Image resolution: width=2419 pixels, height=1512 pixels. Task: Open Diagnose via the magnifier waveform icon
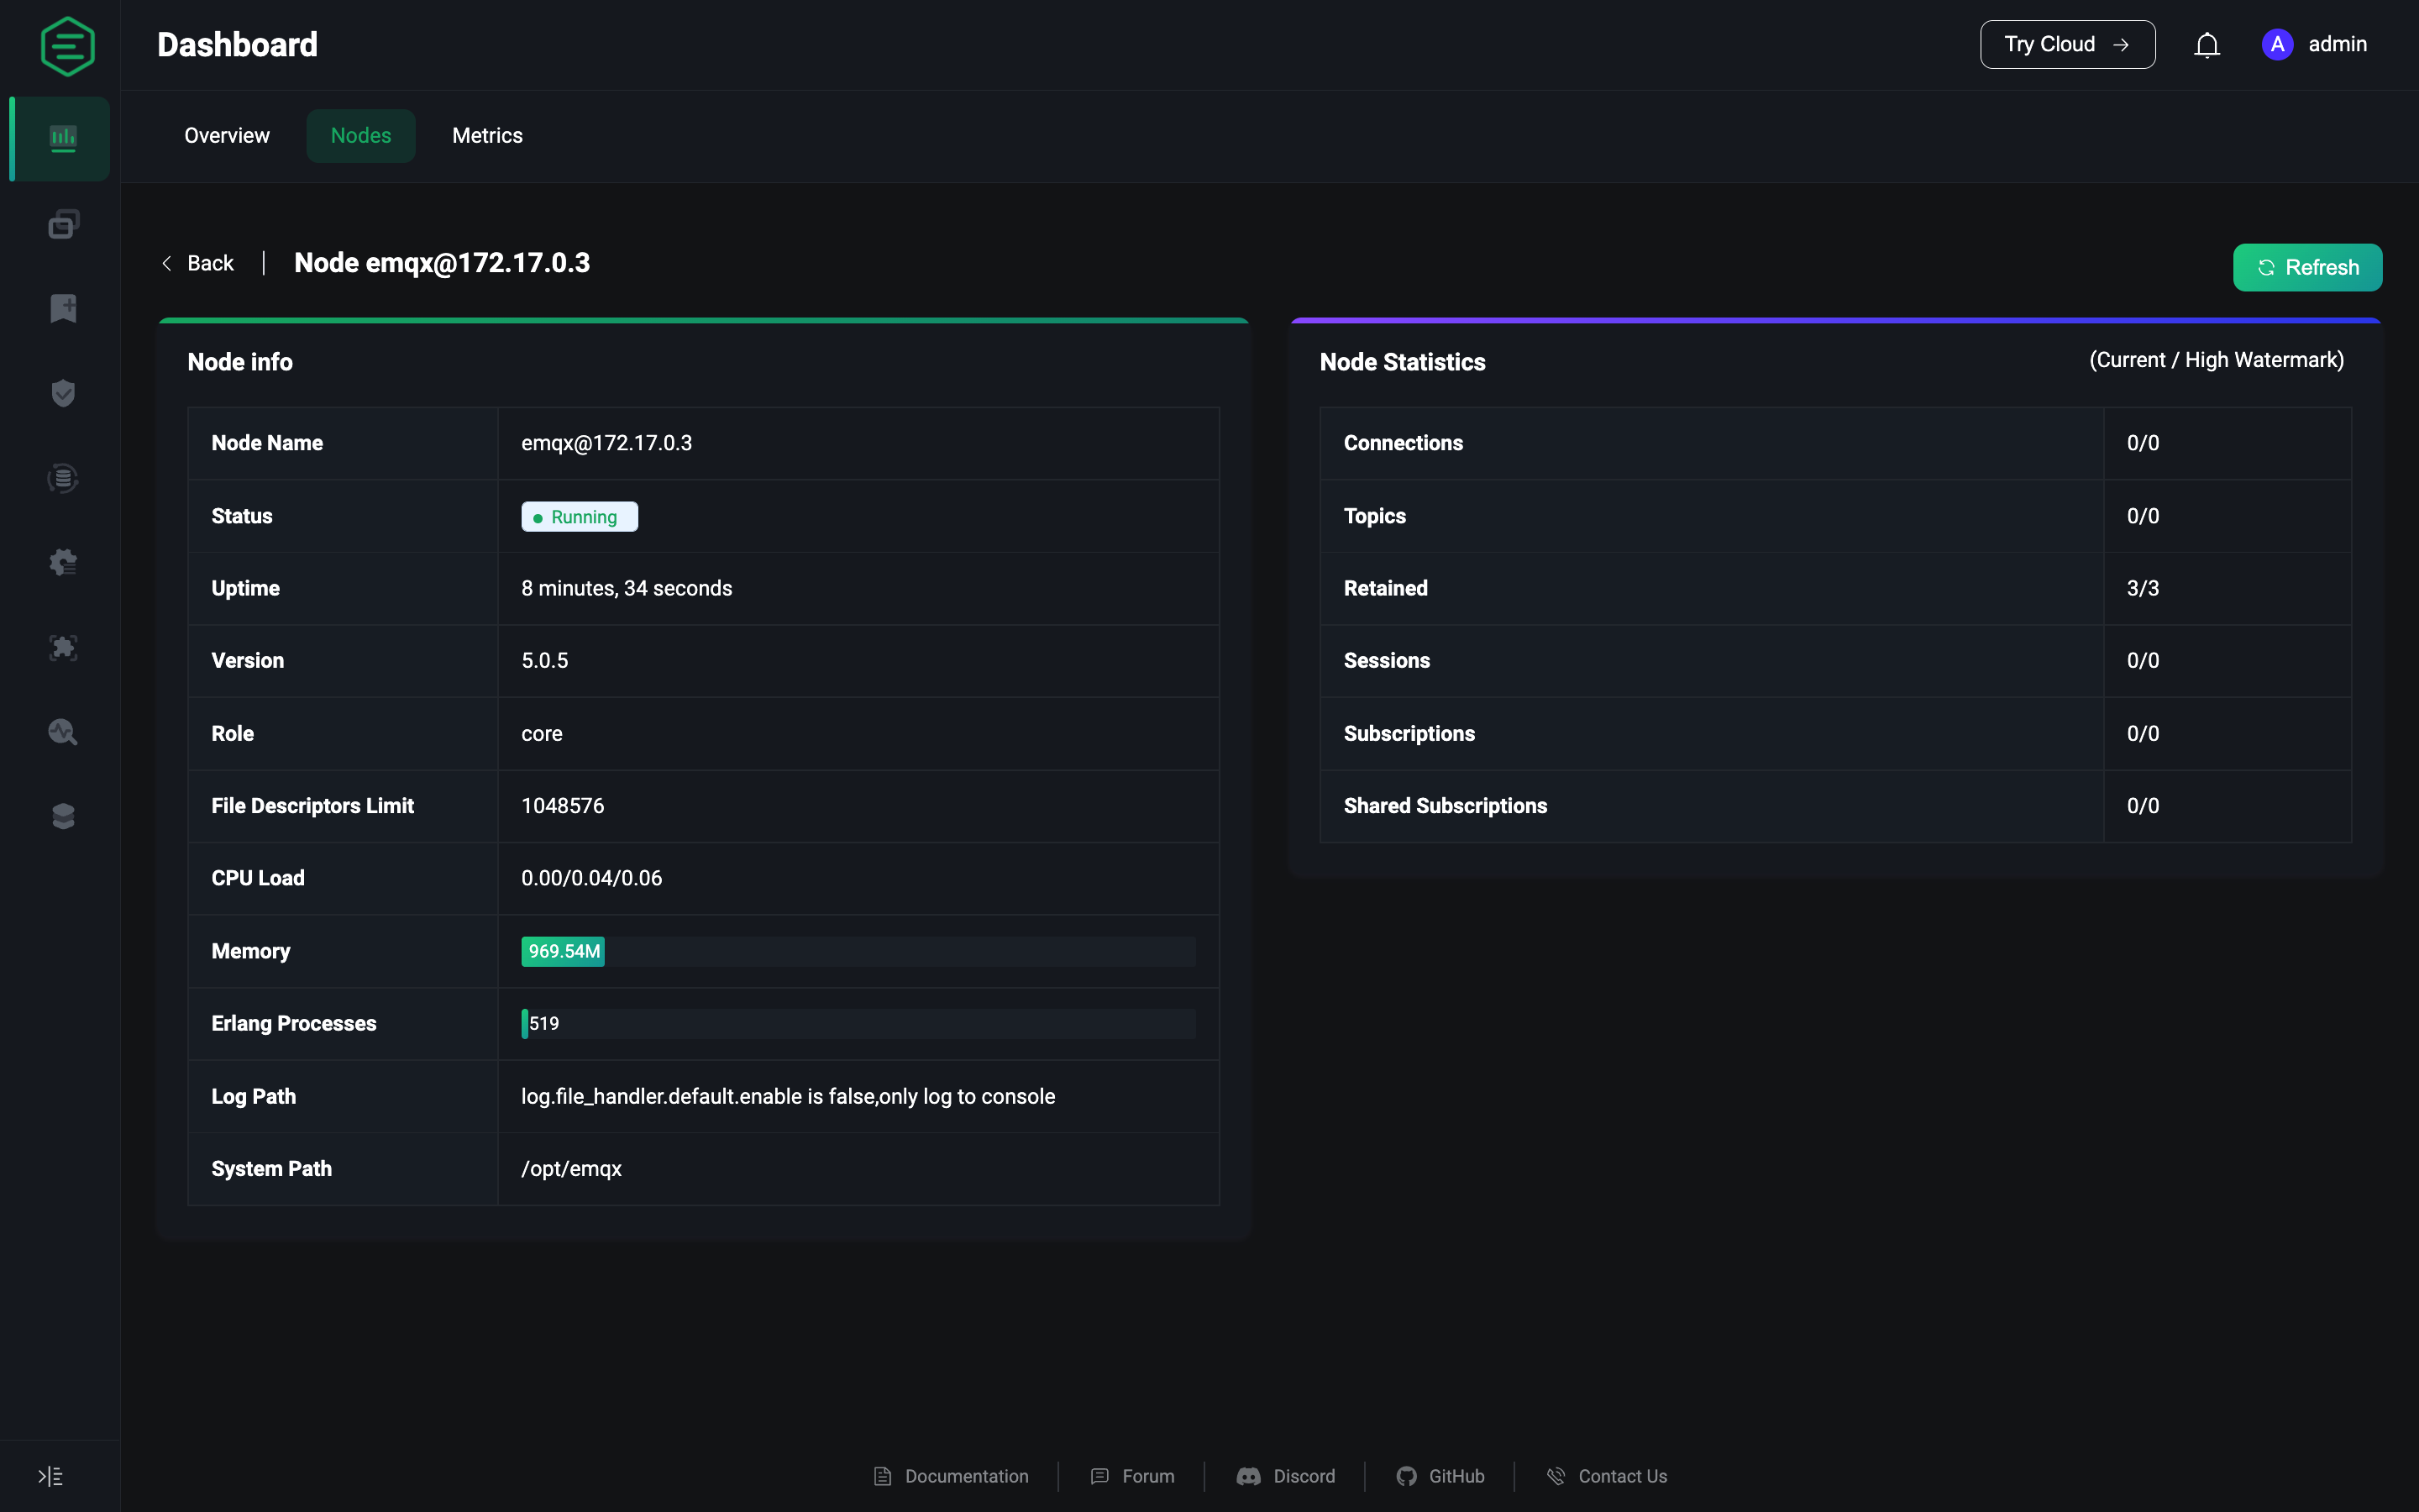[x=63, y=732]
